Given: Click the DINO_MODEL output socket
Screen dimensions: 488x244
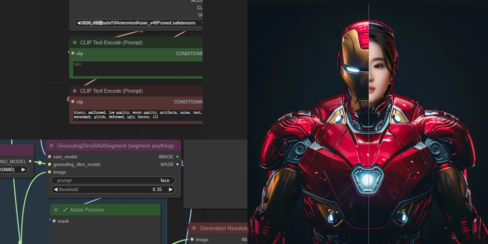Looking at the screenshot, I should pos(30,161).
